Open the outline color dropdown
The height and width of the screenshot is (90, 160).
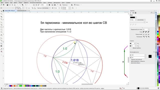(x=136, y=17)
